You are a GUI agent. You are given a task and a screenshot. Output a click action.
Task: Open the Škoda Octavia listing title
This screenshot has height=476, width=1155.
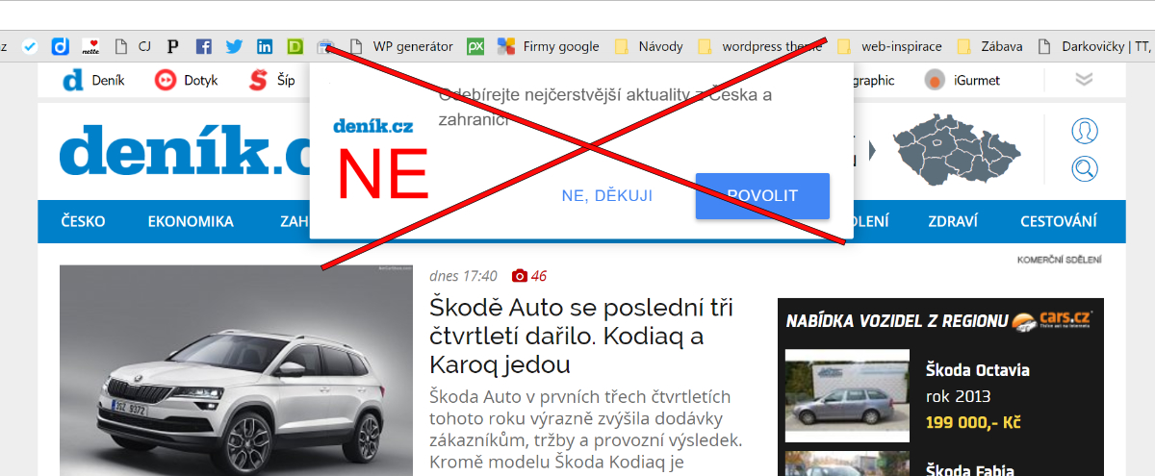coord(978,370)
